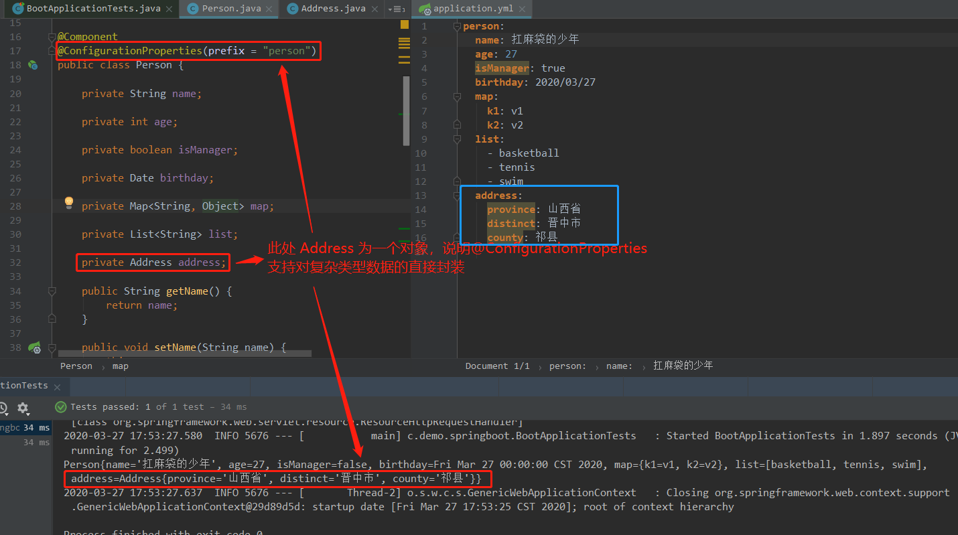Click the 'tennis' list entry in YAML
Screen dimensions: 958x535
pyautogui.click(x=517, y=167)
